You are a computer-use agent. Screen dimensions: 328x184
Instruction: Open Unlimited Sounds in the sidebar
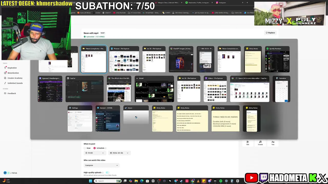tap(13, 83)
